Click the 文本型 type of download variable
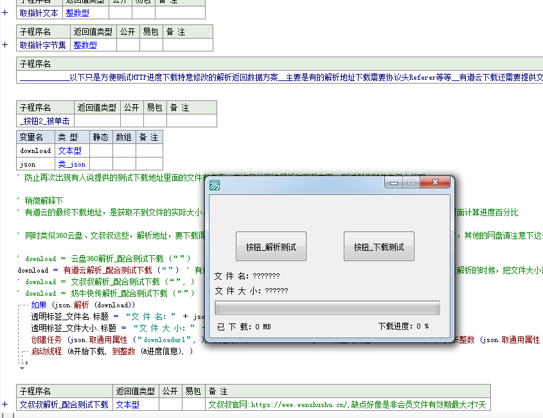The width and height of the screenshot is (543, 418). point(69,150)
